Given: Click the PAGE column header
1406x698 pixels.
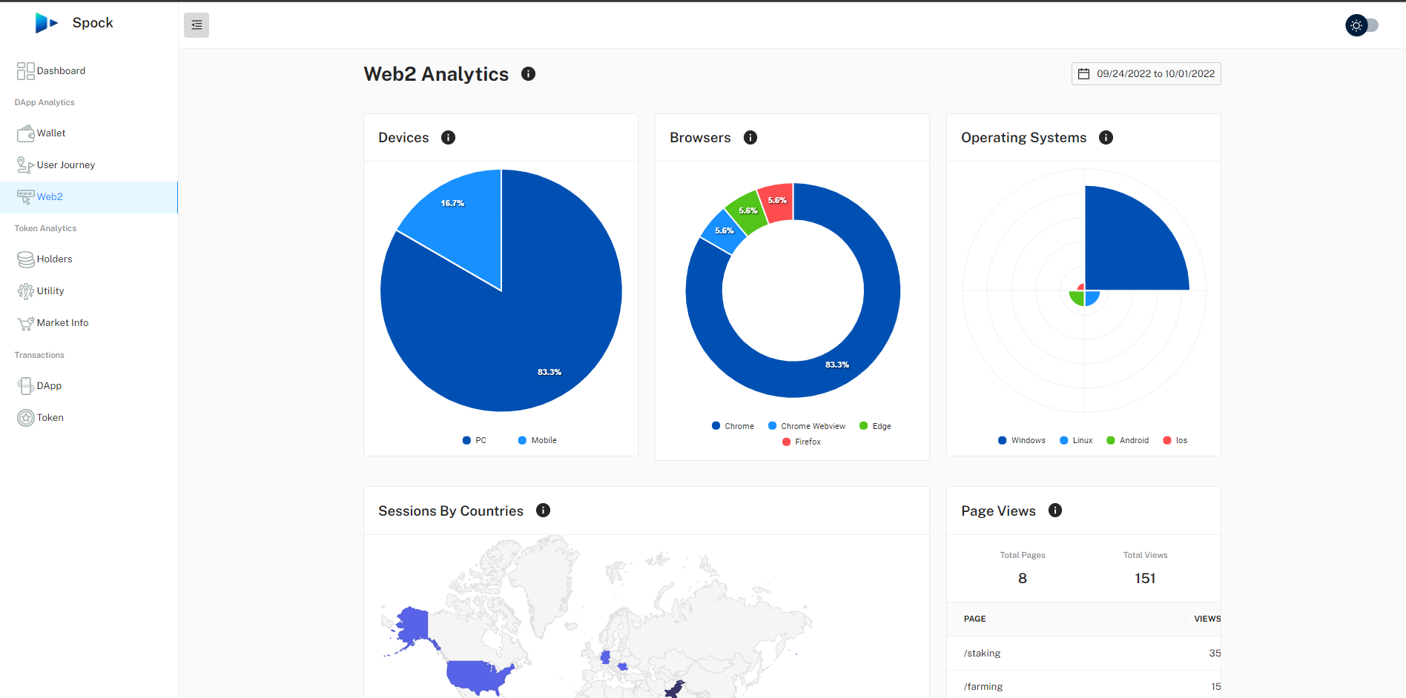Looking at the screenshot, I should tap(974, 619).
